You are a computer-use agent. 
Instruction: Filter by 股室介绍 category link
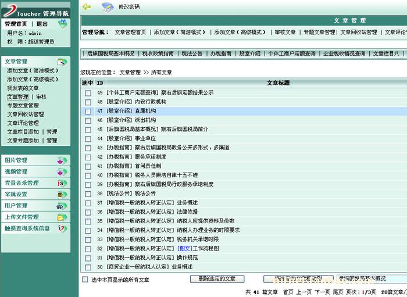(249, 53)
